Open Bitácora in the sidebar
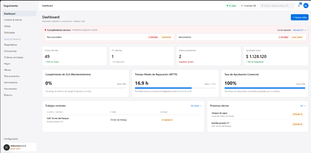The image size is (311, 153). tap(19, 95)
